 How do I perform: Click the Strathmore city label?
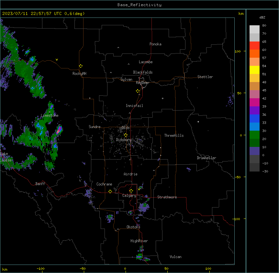(x=167, y=197)
